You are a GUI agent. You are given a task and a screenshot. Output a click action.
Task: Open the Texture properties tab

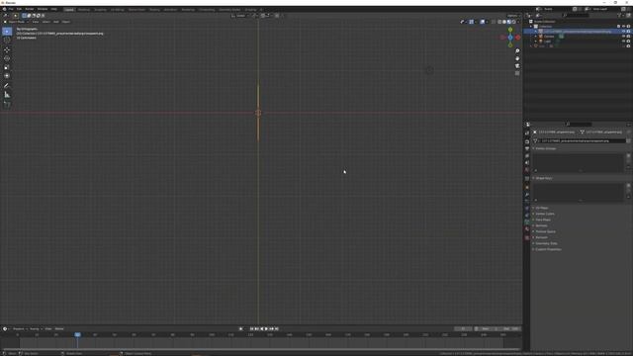click(527, 237)
